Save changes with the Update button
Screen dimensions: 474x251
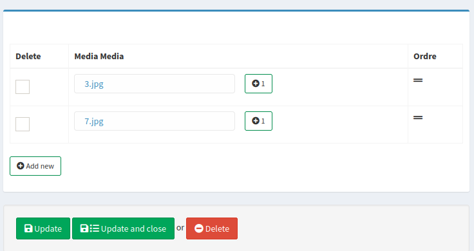[43, 228]
